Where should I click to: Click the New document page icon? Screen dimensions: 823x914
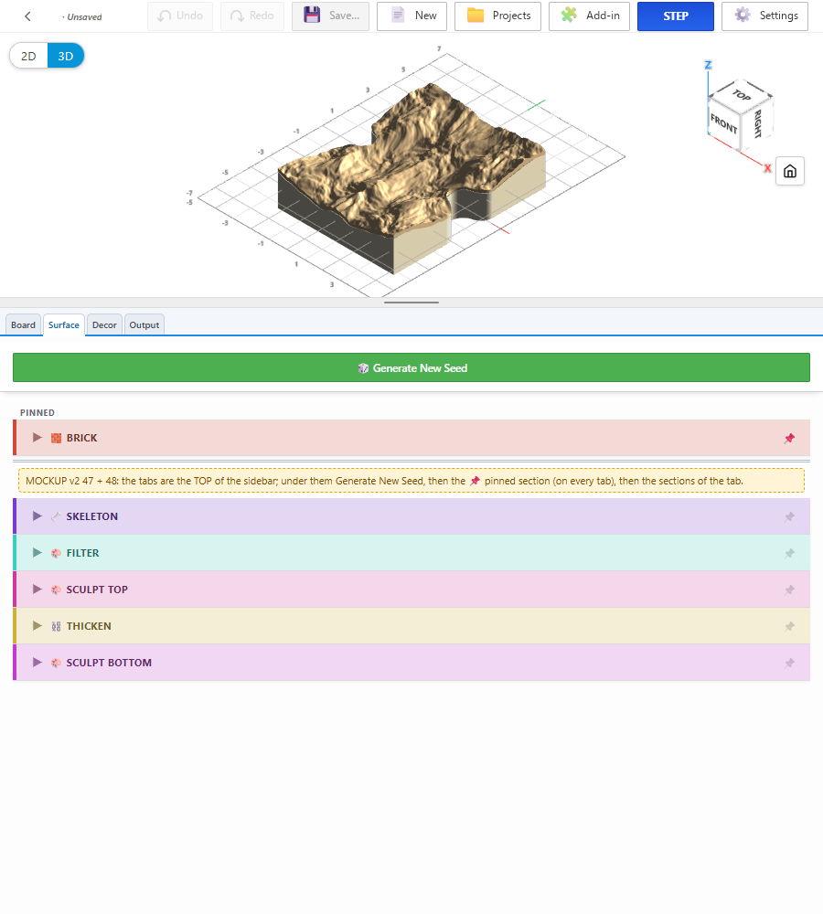[398, 16]
